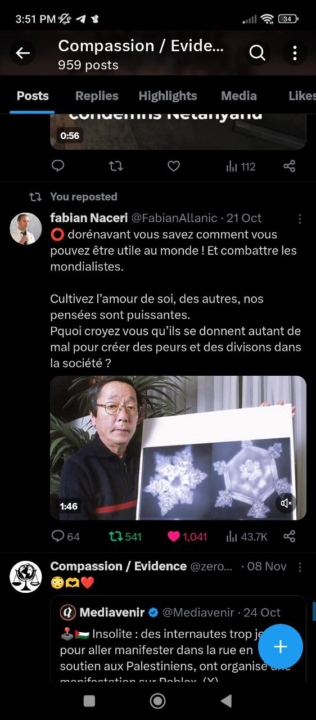Unmute the snowflake crystal video
Viewport: 316px width, 720px height.
pos(286,503)
